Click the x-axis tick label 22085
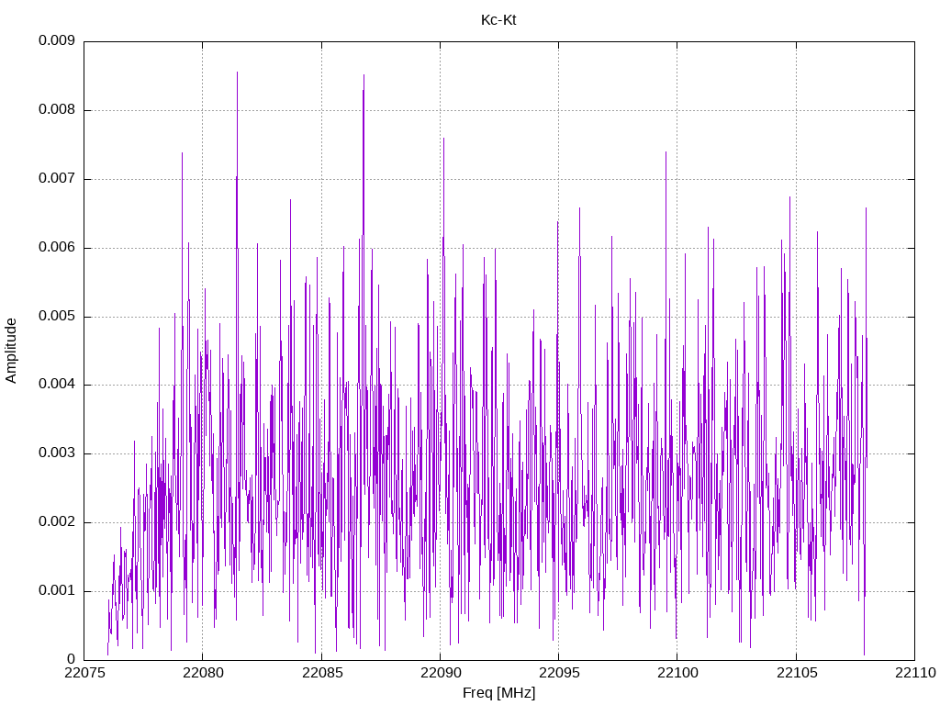Image resolution: width=940 pixels, height=705 pixels. [321, 673]
